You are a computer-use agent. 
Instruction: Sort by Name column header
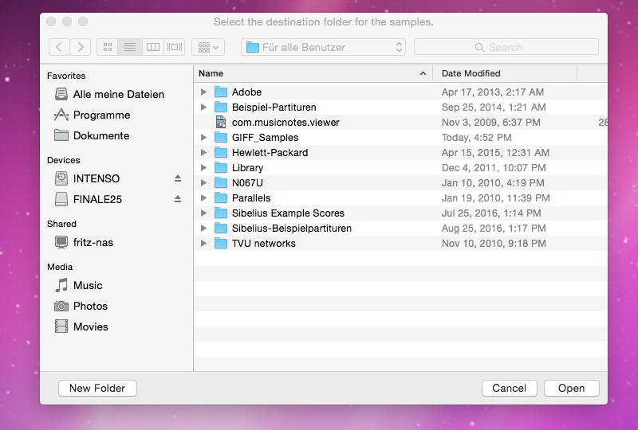[311, 73]
